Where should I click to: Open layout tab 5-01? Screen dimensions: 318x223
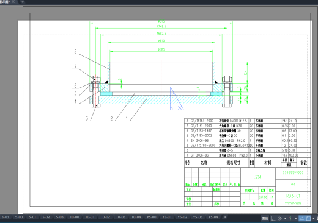pyautogui.click(x=32, y=217)
